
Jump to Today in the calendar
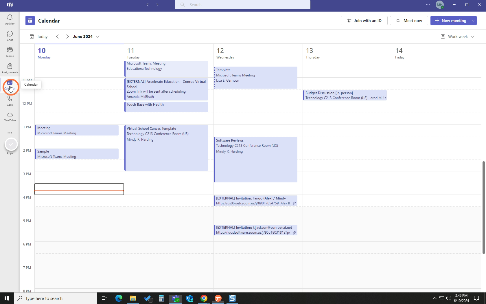coord(38,36)
